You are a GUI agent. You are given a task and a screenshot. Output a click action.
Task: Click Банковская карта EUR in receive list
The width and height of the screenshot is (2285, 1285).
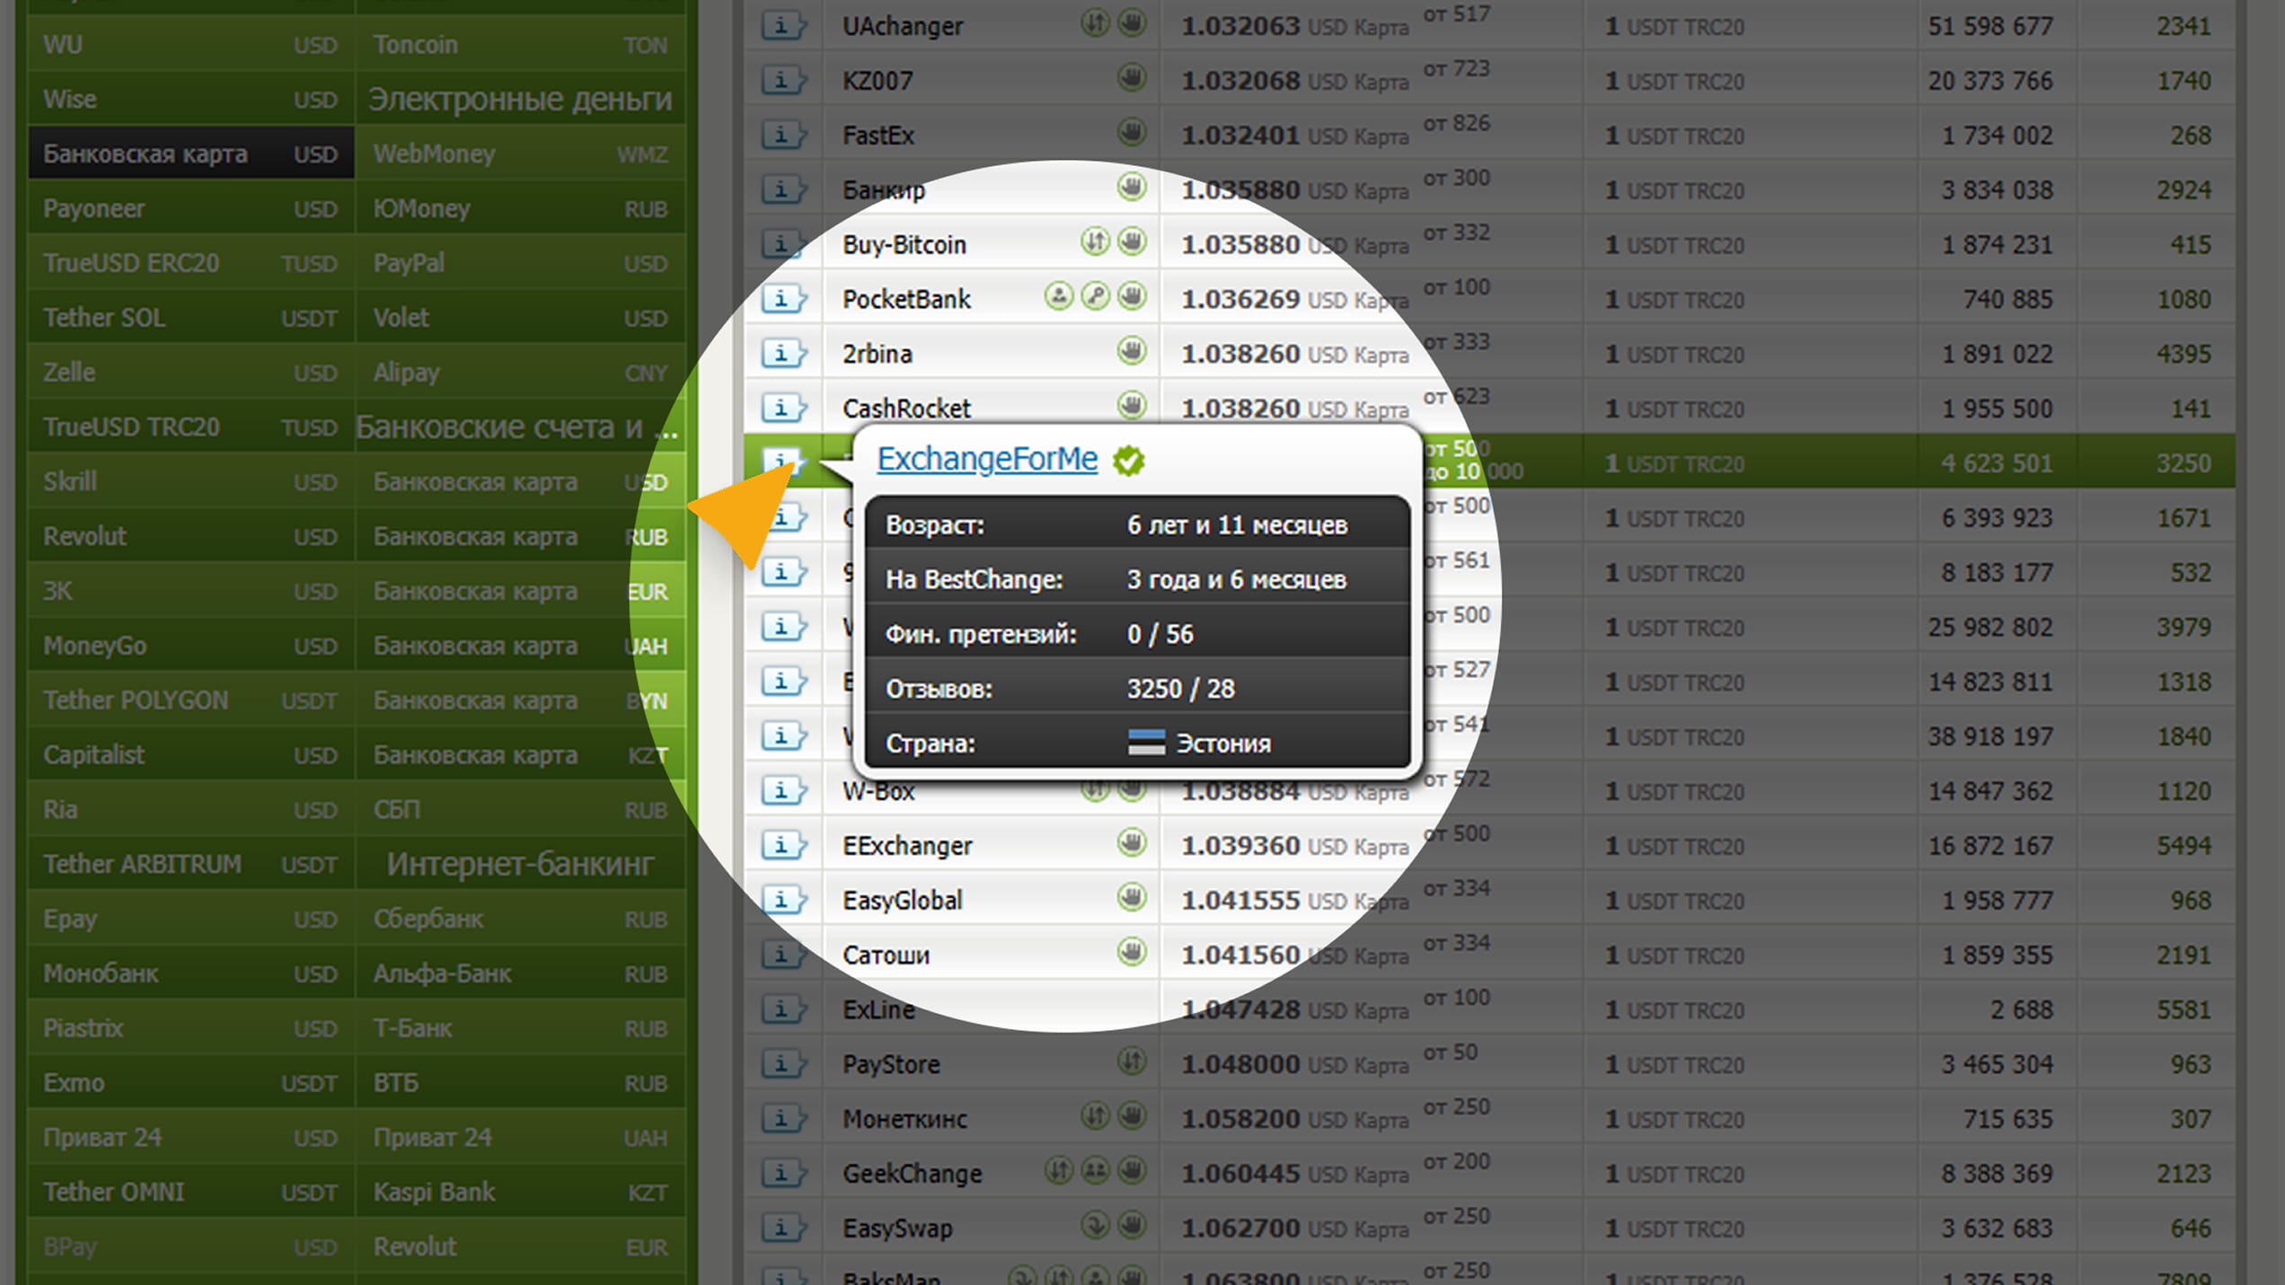(520, 591)
